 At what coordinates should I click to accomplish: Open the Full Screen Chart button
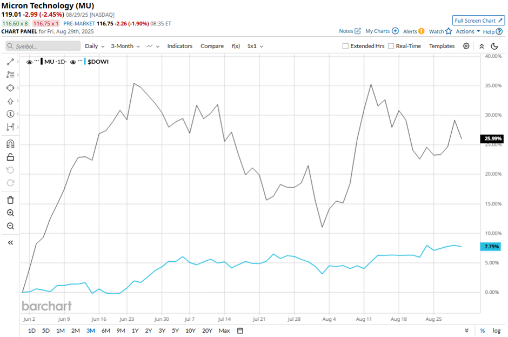point(478,21)
